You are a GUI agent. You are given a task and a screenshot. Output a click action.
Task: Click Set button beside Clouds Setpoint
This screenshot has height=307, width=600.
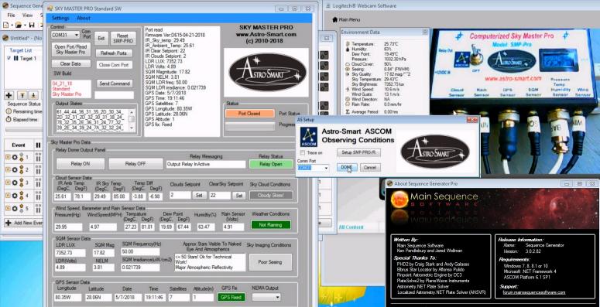pos(199,196)
